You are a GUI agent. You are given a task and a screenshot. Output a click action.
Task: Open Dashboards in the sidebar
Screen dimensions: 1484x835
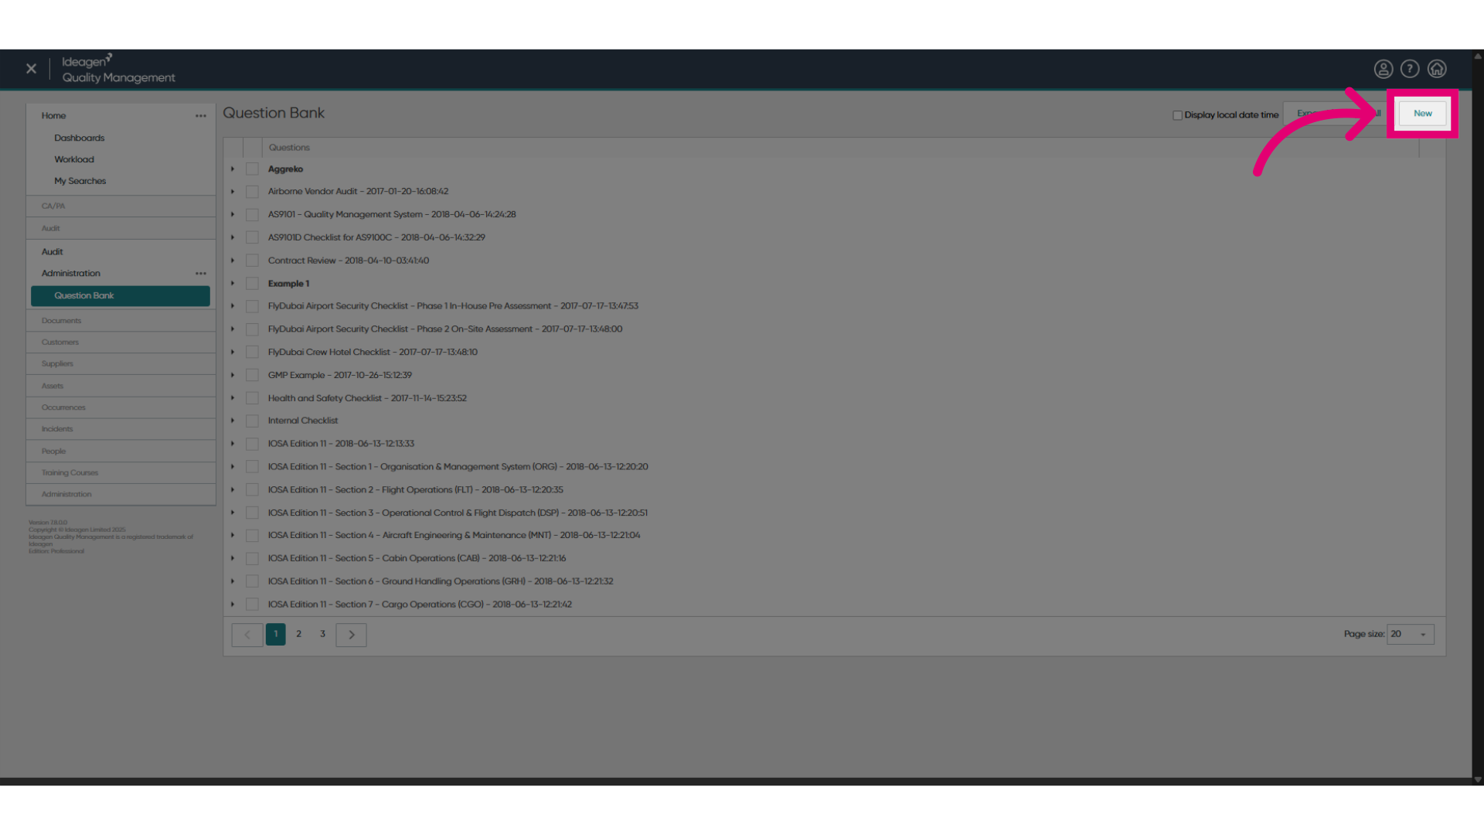coord(79,138)
